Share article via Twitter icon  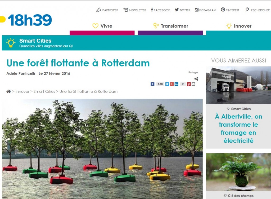click(x=167, y=84)
